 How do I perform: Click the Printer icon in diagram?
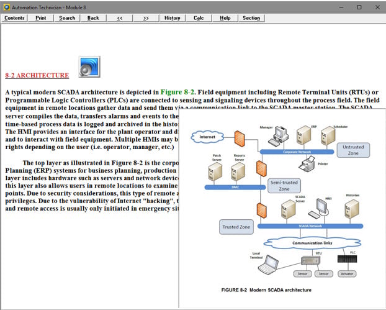305,163
